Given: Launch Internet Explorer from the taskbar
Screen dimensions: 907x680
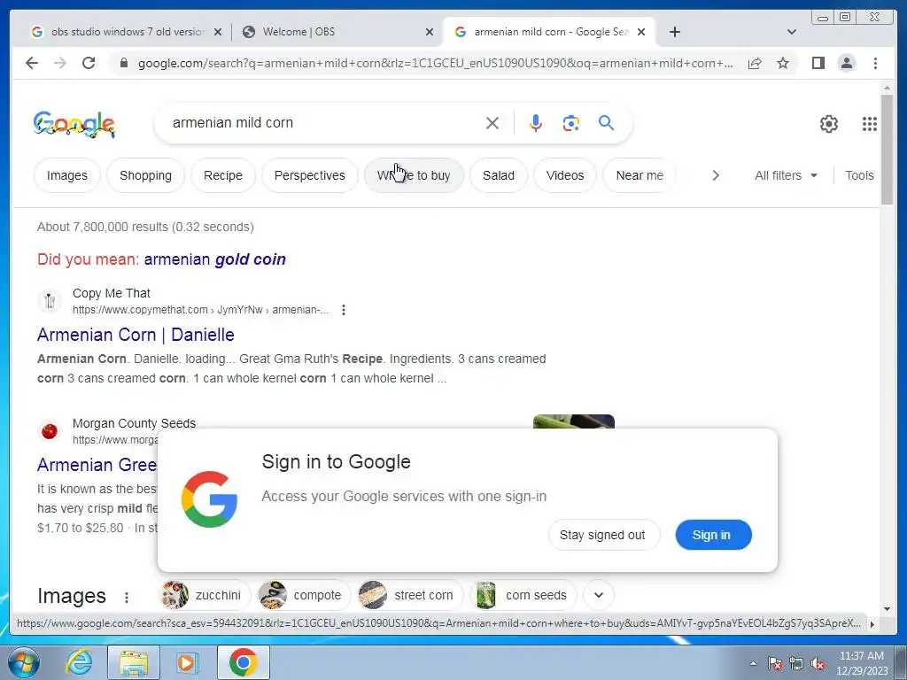Looking at the screenshot, I should (x=79, y=662).
